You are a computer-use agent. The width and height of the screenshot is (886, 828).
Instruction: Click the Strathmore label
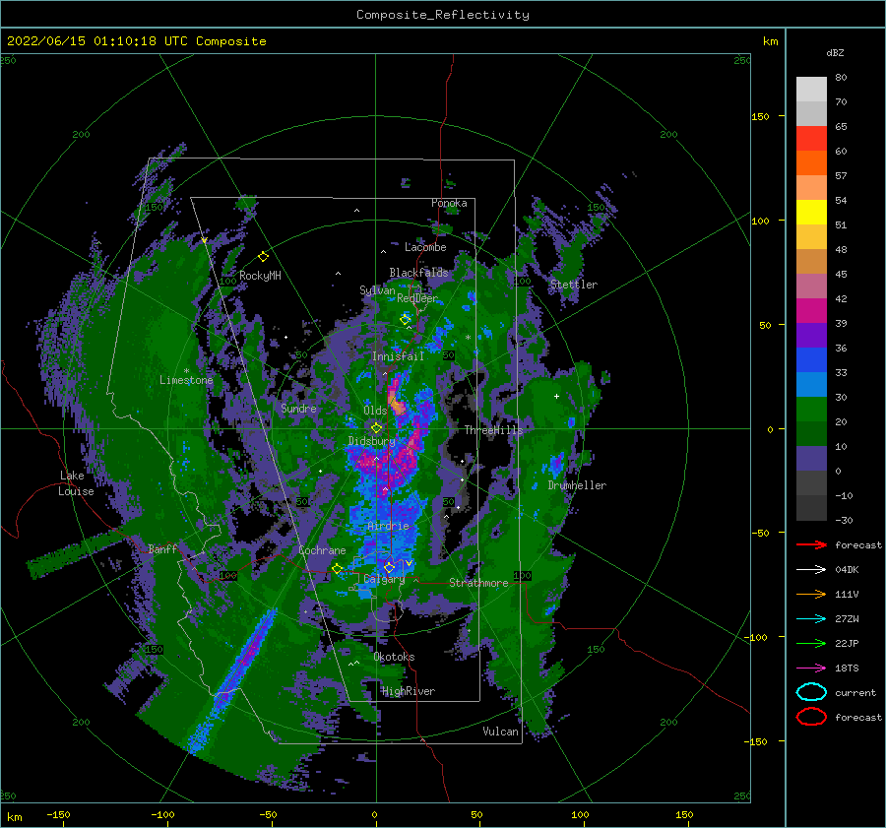[478, 583]
